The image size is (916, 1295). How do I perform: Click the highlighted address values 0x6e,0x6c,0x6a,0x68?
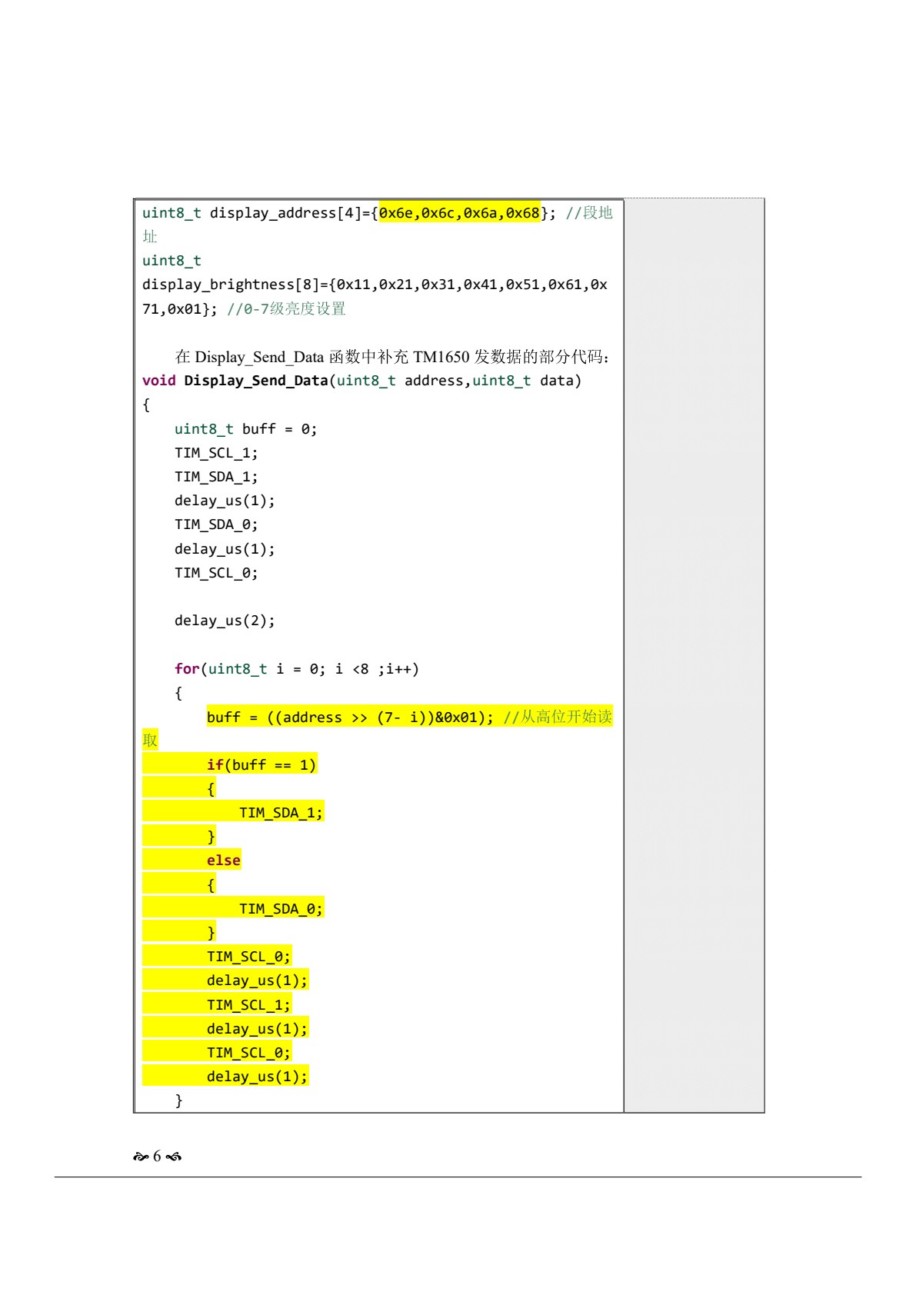[x=460, y=213]
